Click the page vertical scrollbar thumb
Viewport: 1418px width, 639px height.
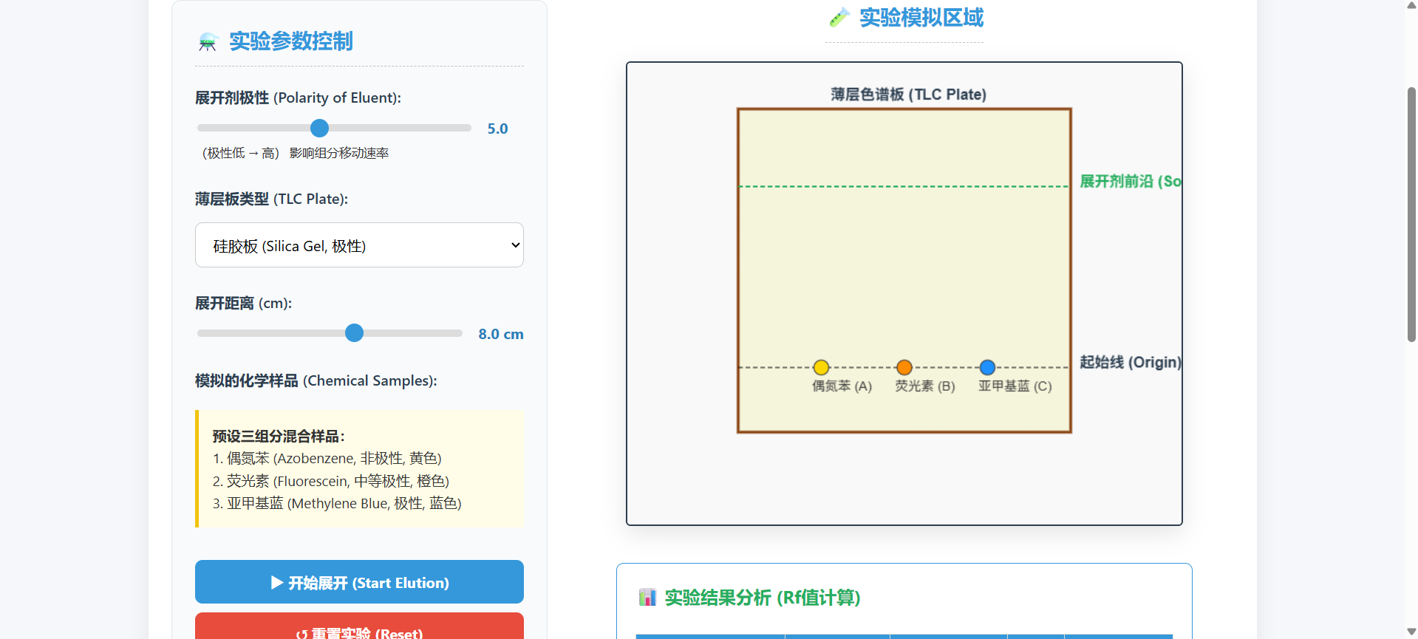1411,214
